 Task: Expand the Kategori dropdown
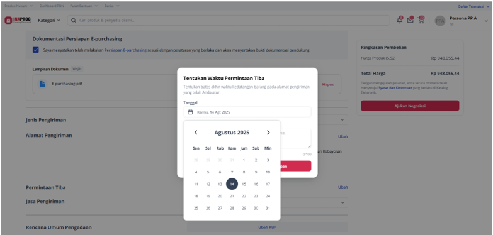[48, 20]
